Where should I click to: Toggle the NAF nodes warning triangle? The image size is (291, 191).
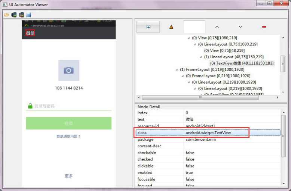(171, 27)
